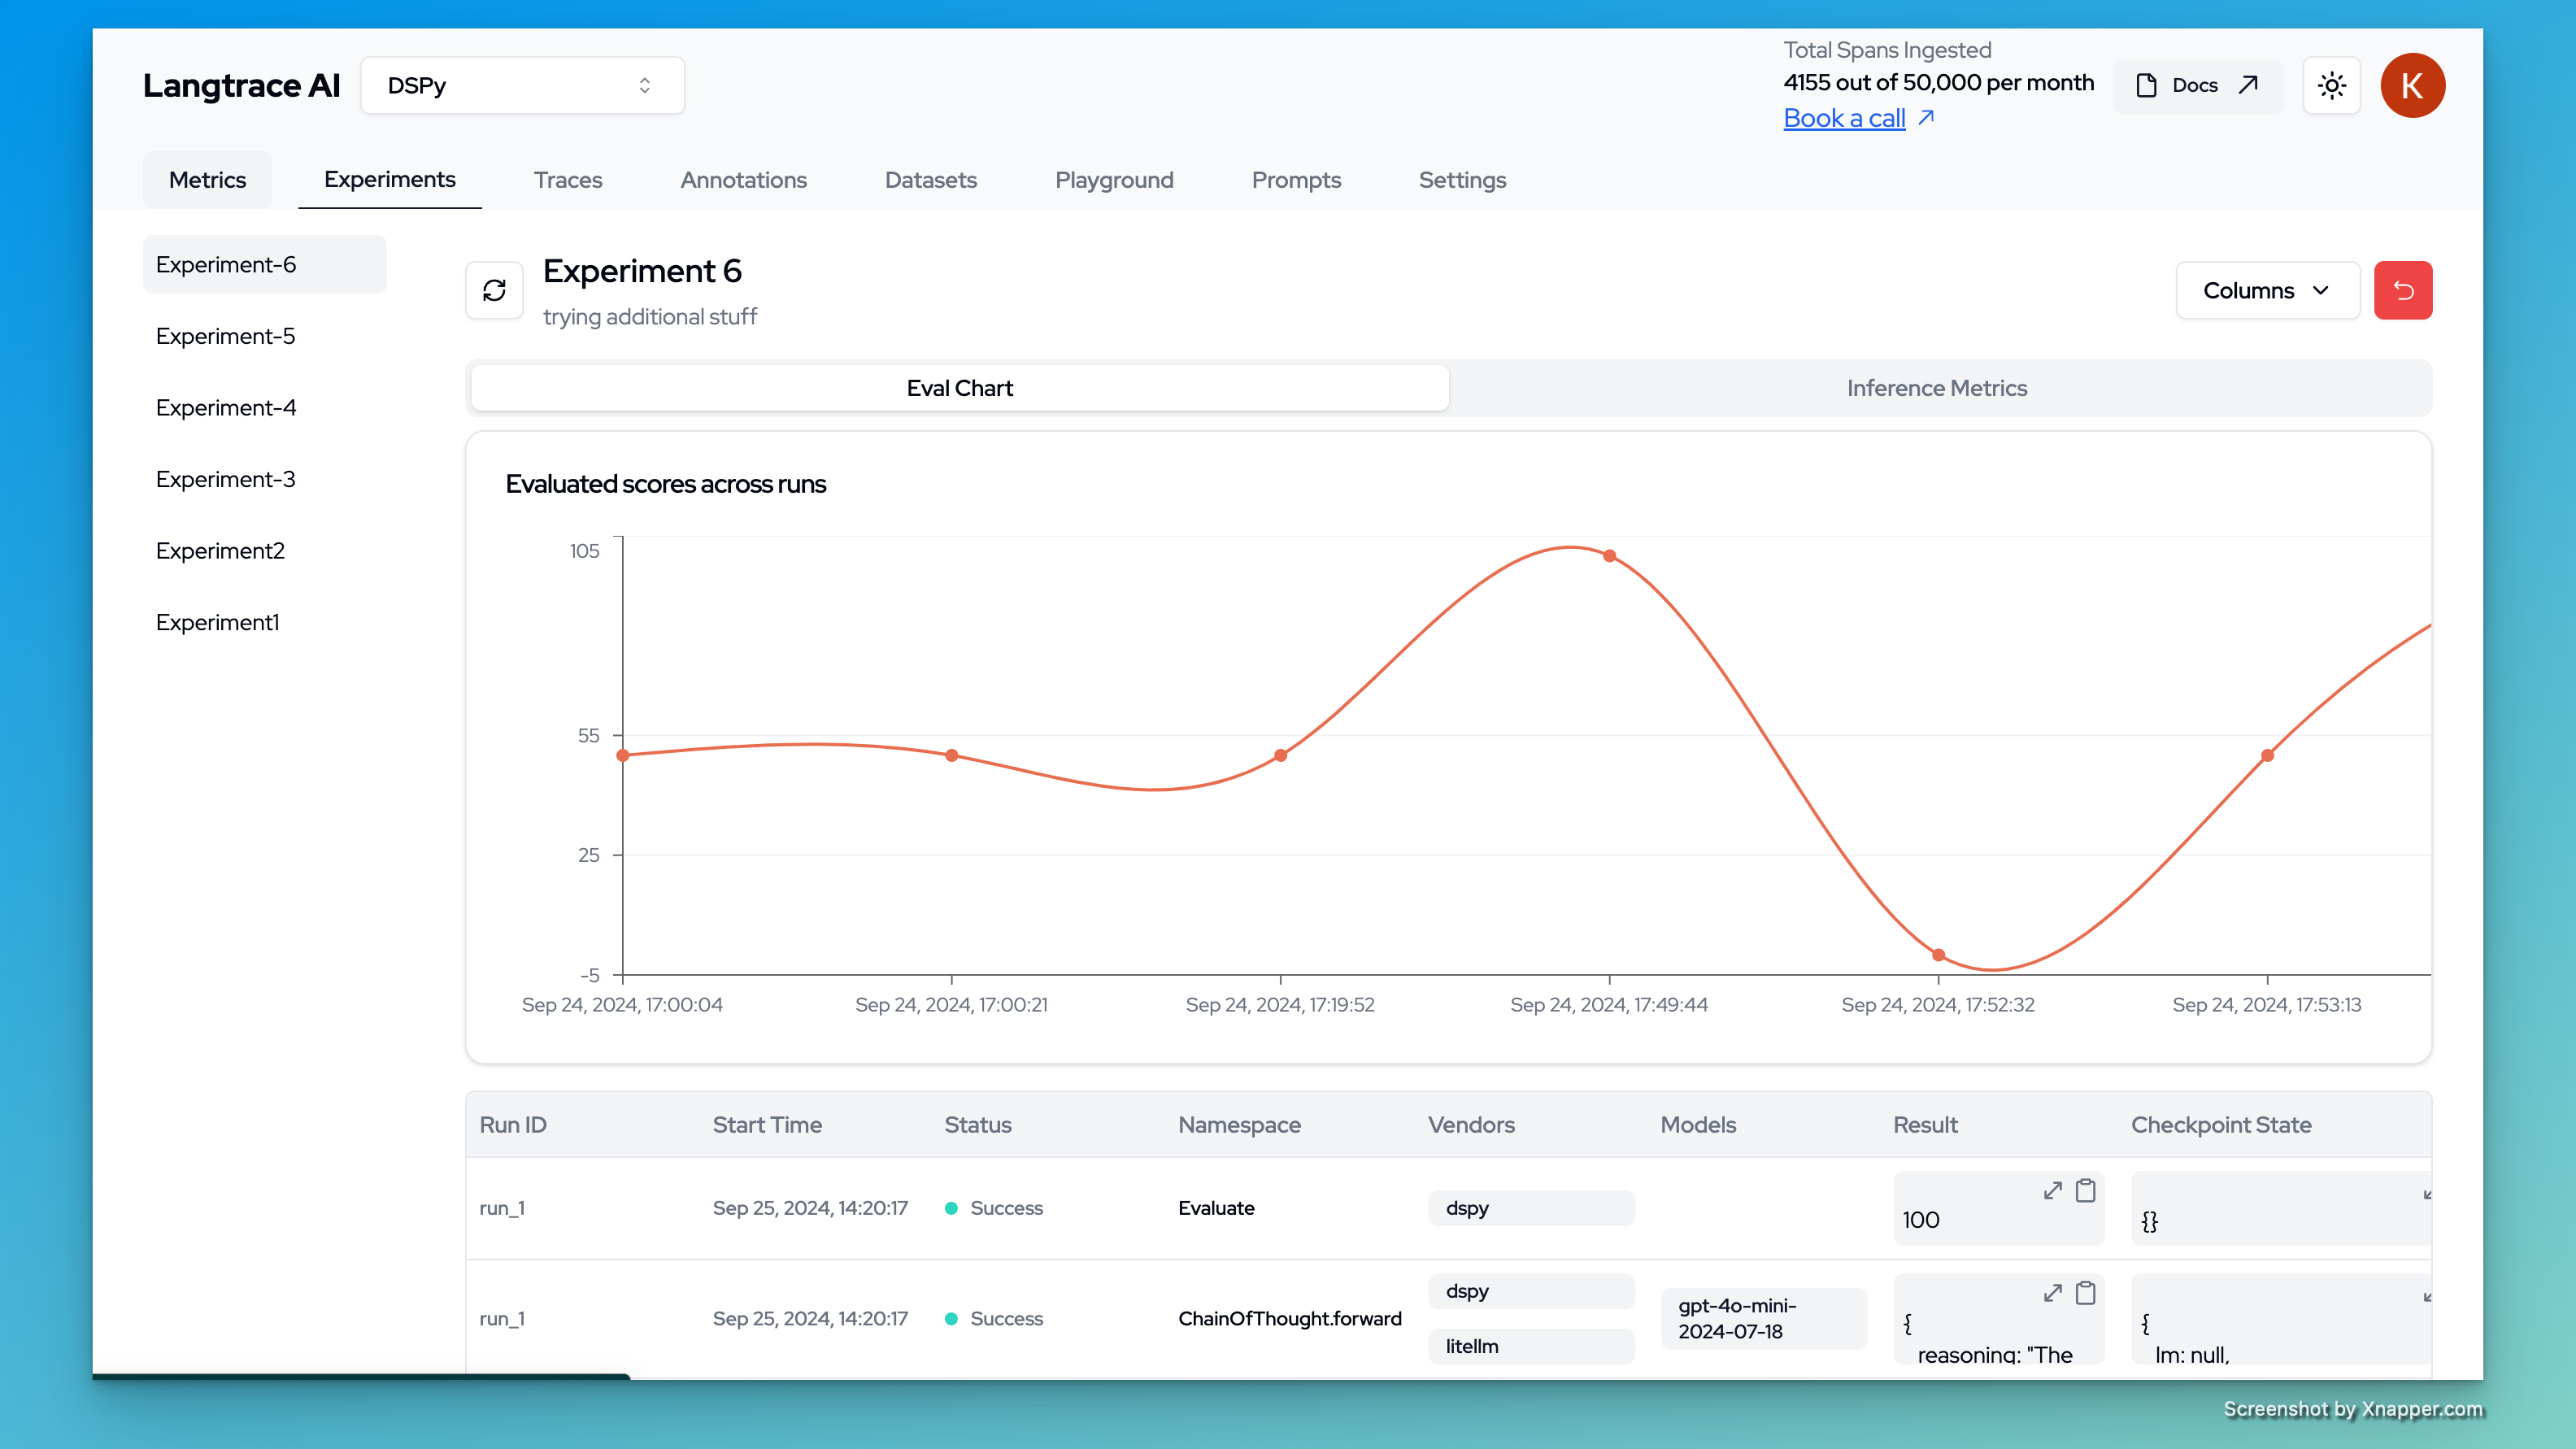The width and height of the screenshot is (2576, 1449).
Task: Switch to Inference Metrics view
Action: [1936, 388]
